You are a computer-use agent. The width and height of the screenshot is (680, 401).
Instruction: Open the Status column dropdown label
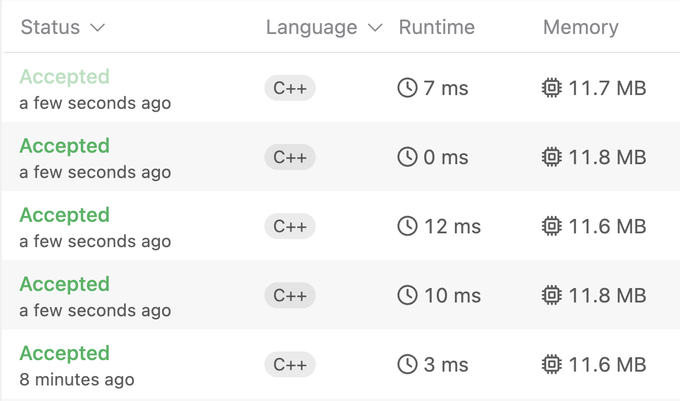(x=50, y=27)
